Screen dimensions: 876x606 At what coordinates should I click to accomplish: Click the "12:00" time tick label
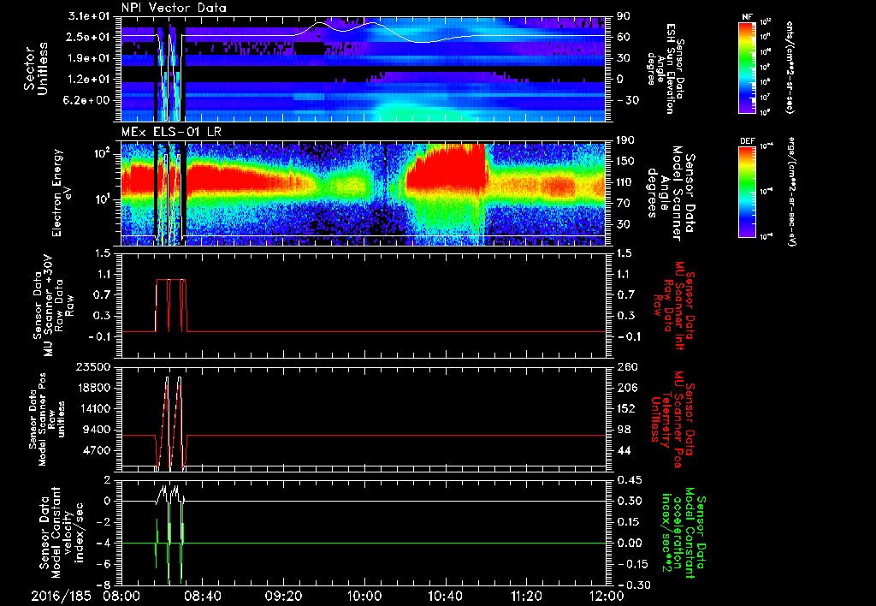tap(607, 596)
